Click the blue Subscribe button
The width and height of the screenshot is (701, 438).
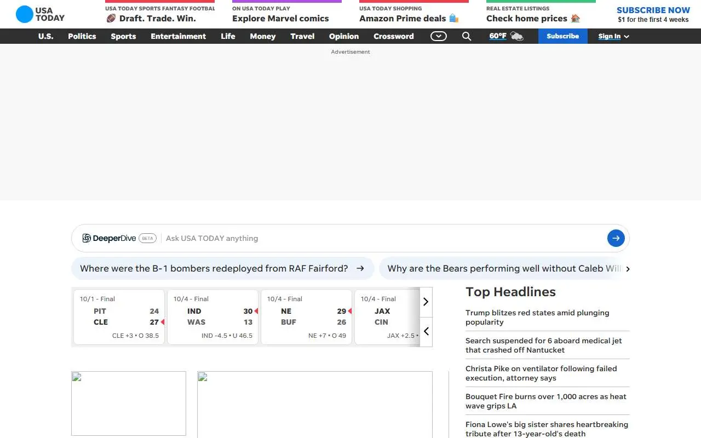(x=563, y=36)
